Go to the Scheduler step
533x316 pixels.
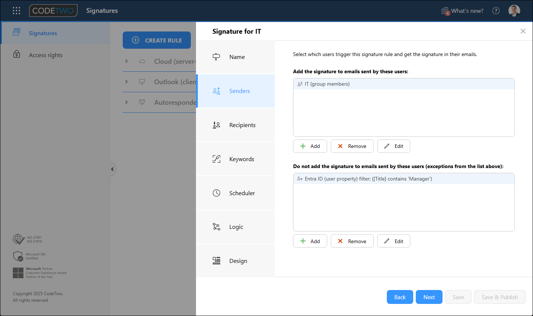coord(236,193)
